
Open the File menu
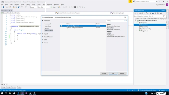point(2,5)
